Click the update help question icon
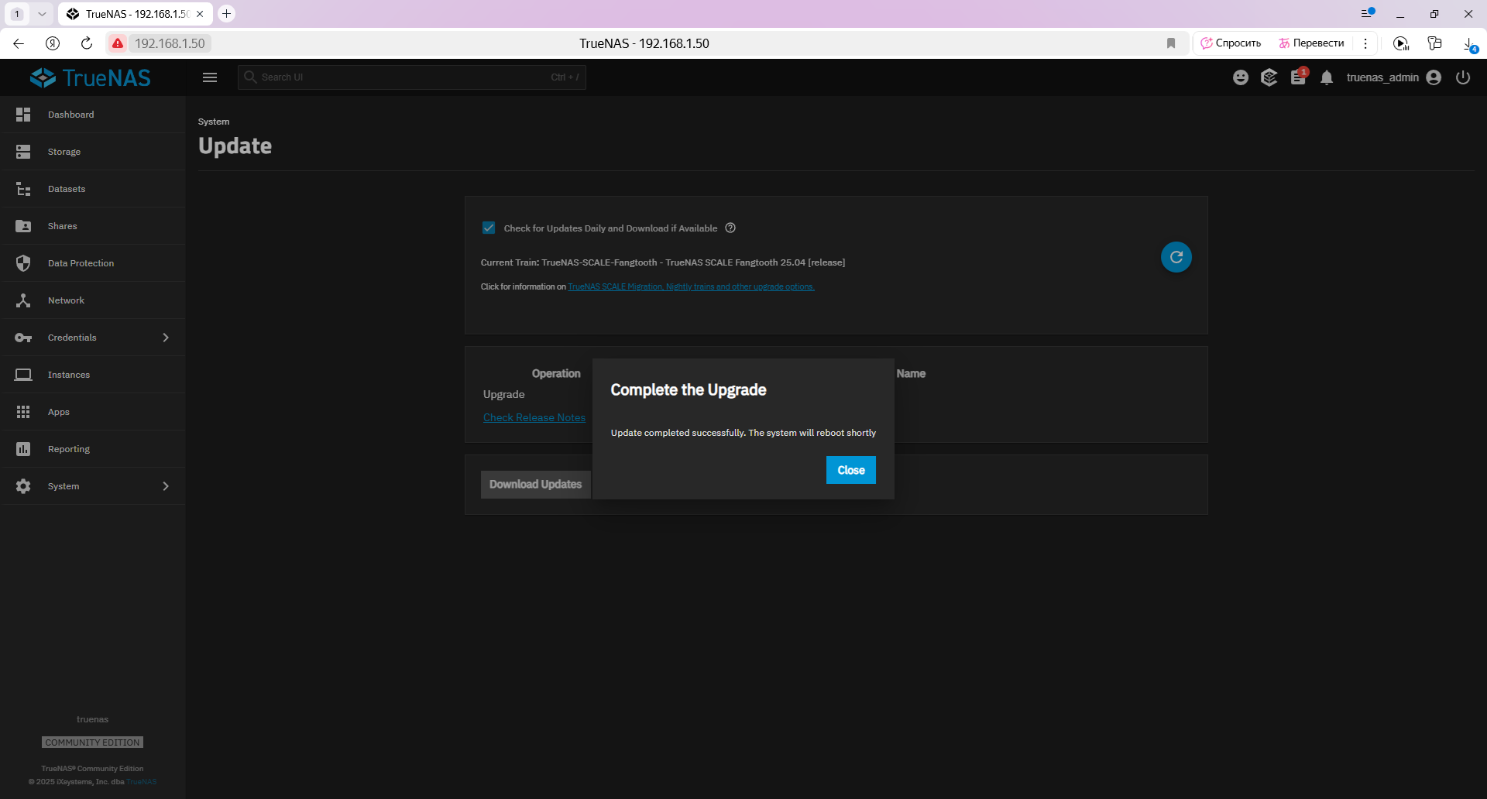Screen dimensions: 1487x799 tap(730, 228)
